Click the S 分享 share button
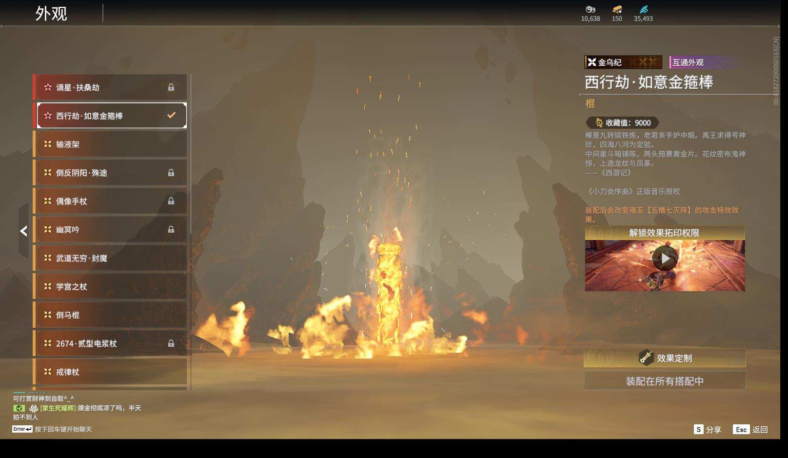Screen dimensions: 788x458 (707, 429)
